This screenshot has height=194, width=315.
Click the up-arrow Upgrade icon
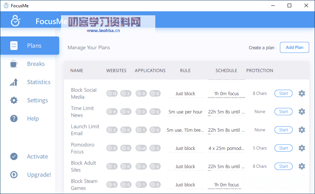[x=14, y=175]
